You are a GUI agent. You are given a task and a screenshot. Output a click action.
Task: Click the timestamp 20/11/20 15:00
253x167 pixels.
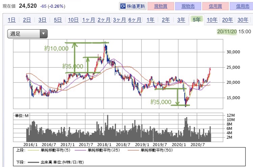point(234,32)
